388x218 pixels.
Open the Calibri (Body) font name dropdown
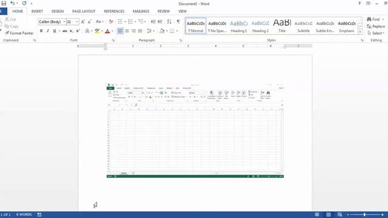pyautogui.click(x=64, y=22)
